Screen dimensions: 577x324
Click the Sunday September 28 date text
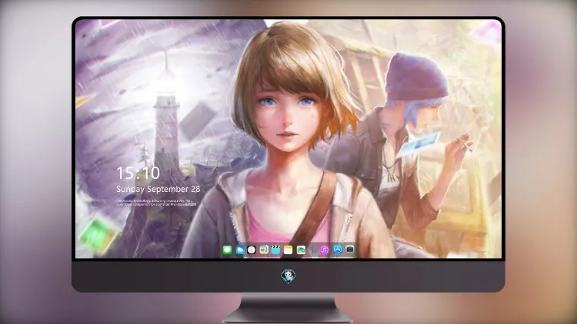pyautogui.click(x=158, y=189)
